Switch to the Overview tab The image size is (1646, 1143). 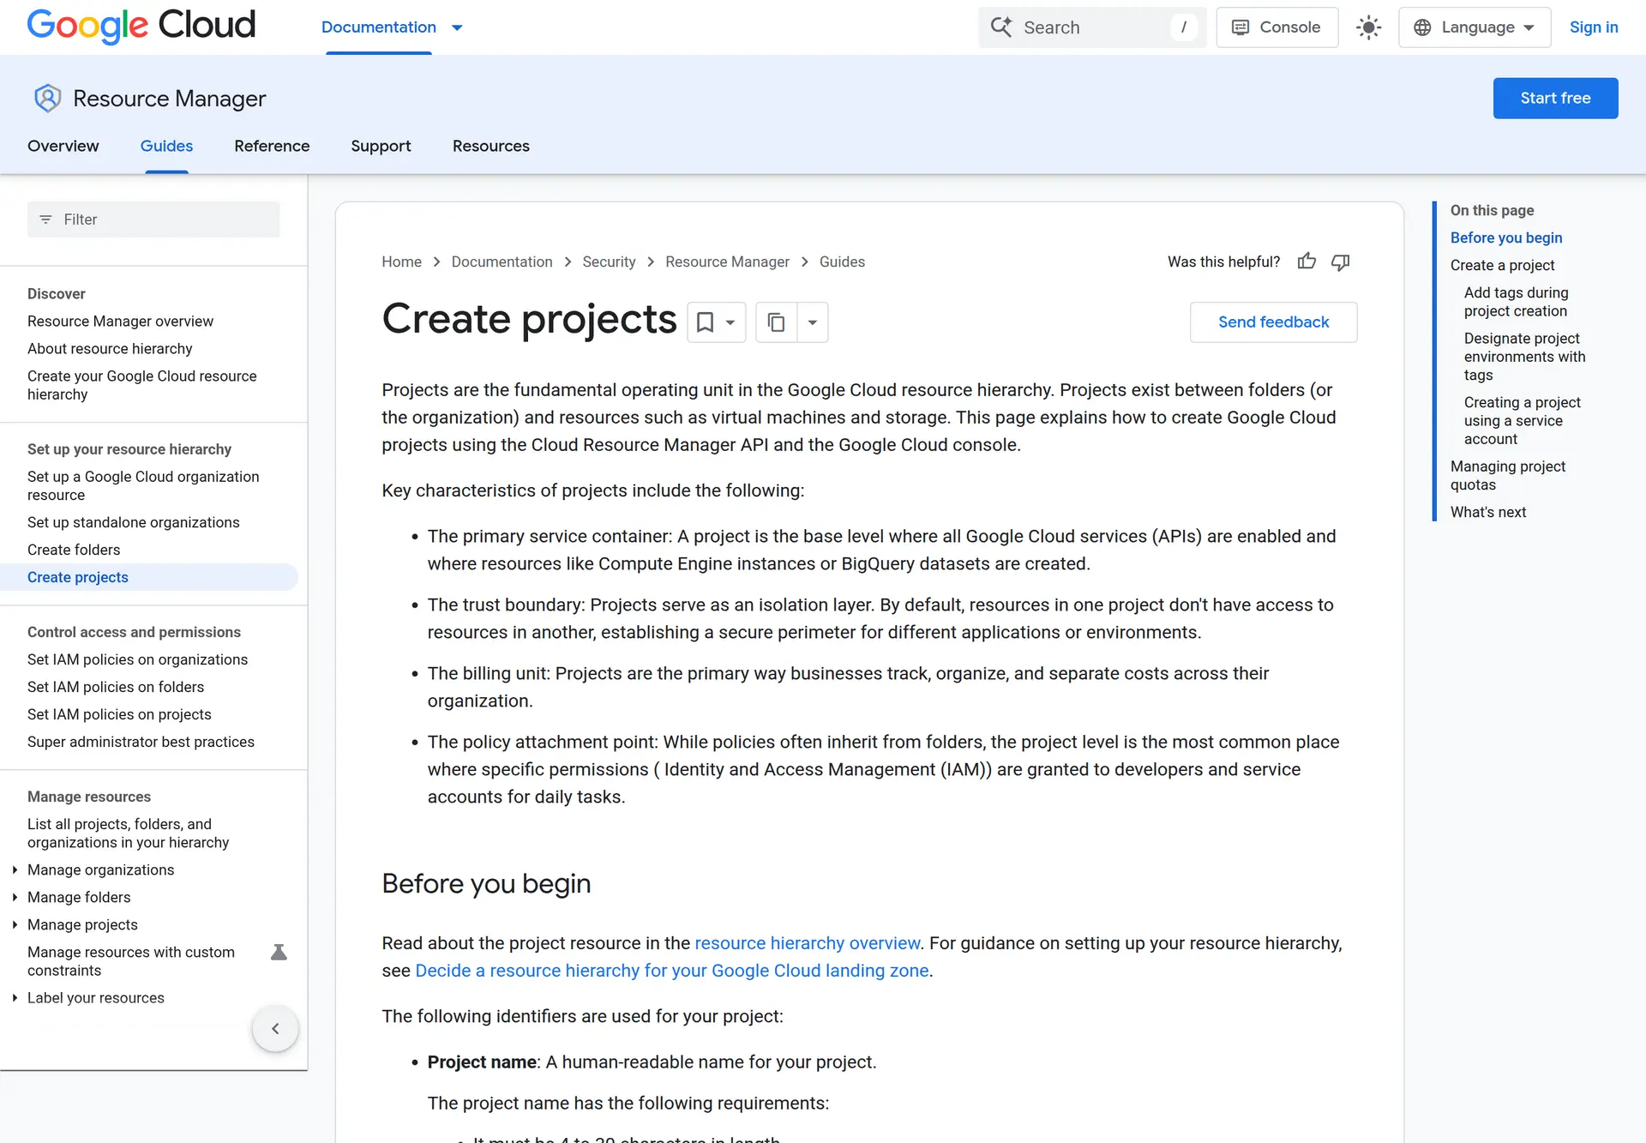[63, 146]
